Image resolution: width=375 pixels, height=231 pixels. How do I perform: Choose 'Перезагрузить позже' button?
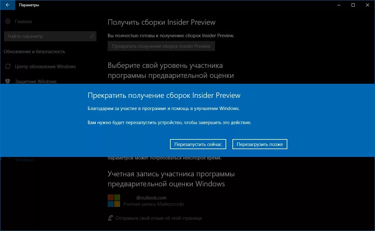[260, 144]
